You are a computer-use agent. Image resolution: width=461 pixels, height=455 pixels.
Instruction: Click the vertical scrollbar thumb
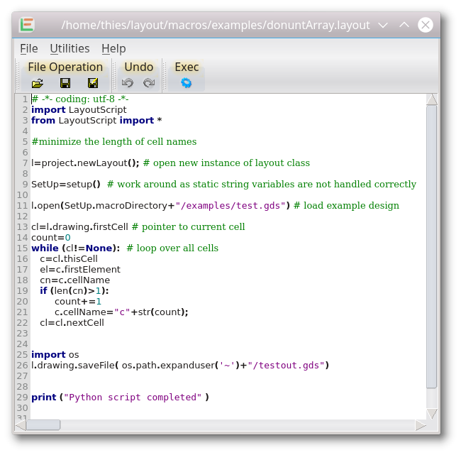(432, 246)
